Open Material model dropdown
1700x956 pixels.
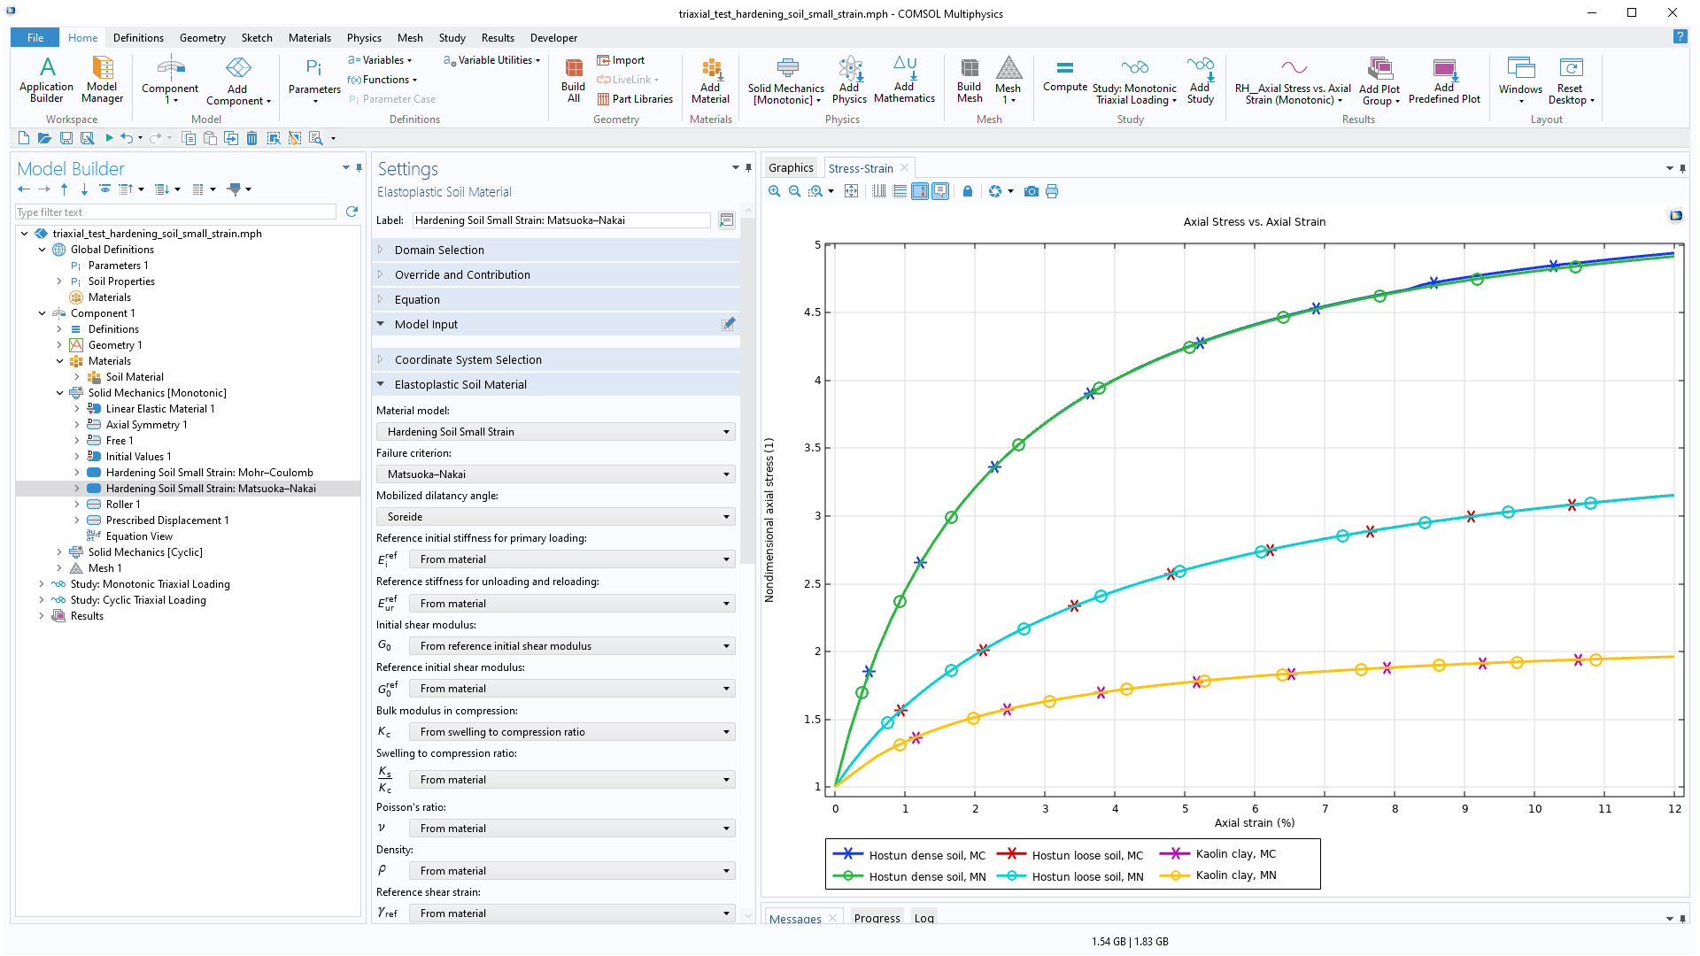[x=556, y=432]
